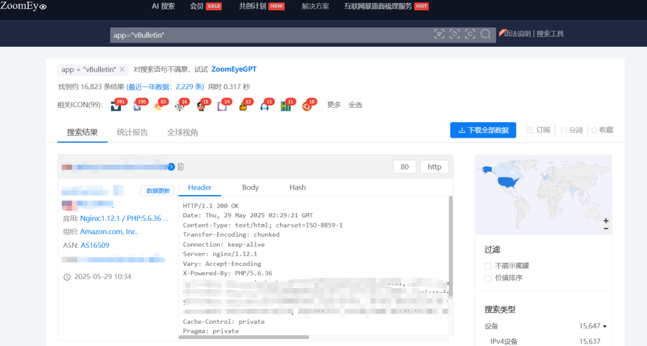
Task: Open the AI 搜索 menu
Action: point(163,6)
